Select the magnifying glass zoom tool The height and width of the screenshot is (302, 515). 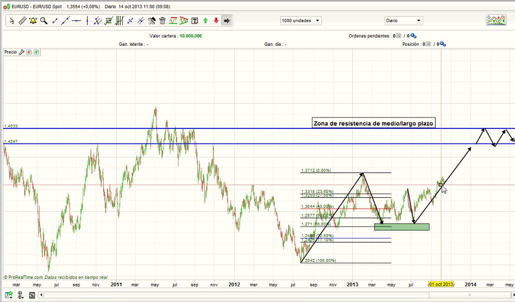44,21
